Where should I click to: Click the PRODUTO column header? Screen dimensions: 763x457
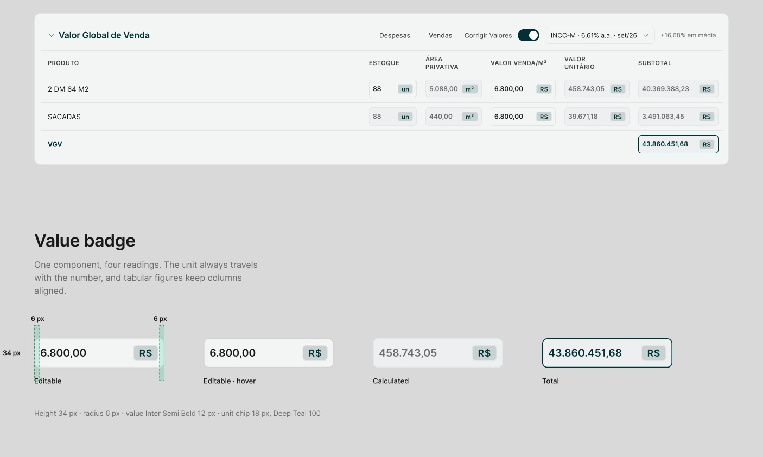click(63, 63)
